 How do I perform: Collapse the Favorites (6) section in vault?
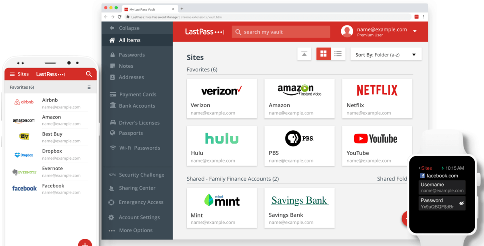click(x=202, y=69)
